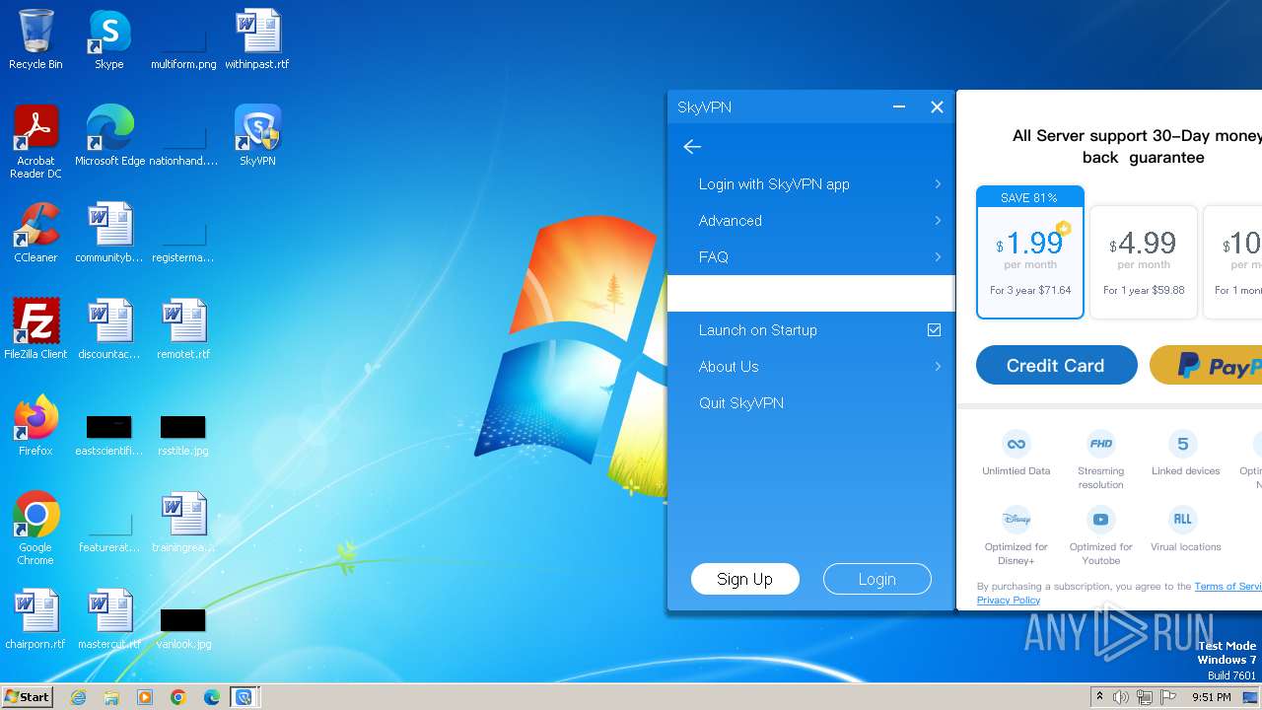1262x710 pixels.
Task: Pay with PayPal button
Action: coord(1206,365)
